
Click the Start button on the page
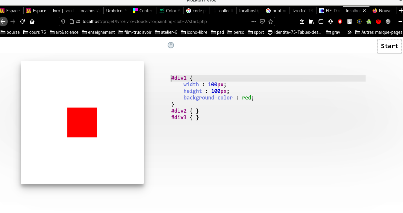click(389, 46)
